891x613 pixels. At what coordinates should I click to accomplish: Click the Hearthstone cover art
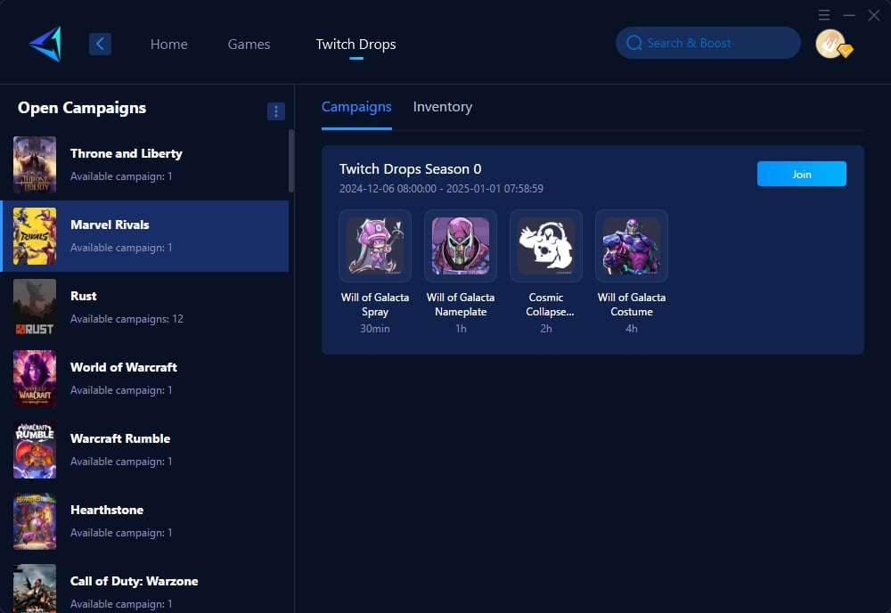pyautogui.click(x=35, y=521)
